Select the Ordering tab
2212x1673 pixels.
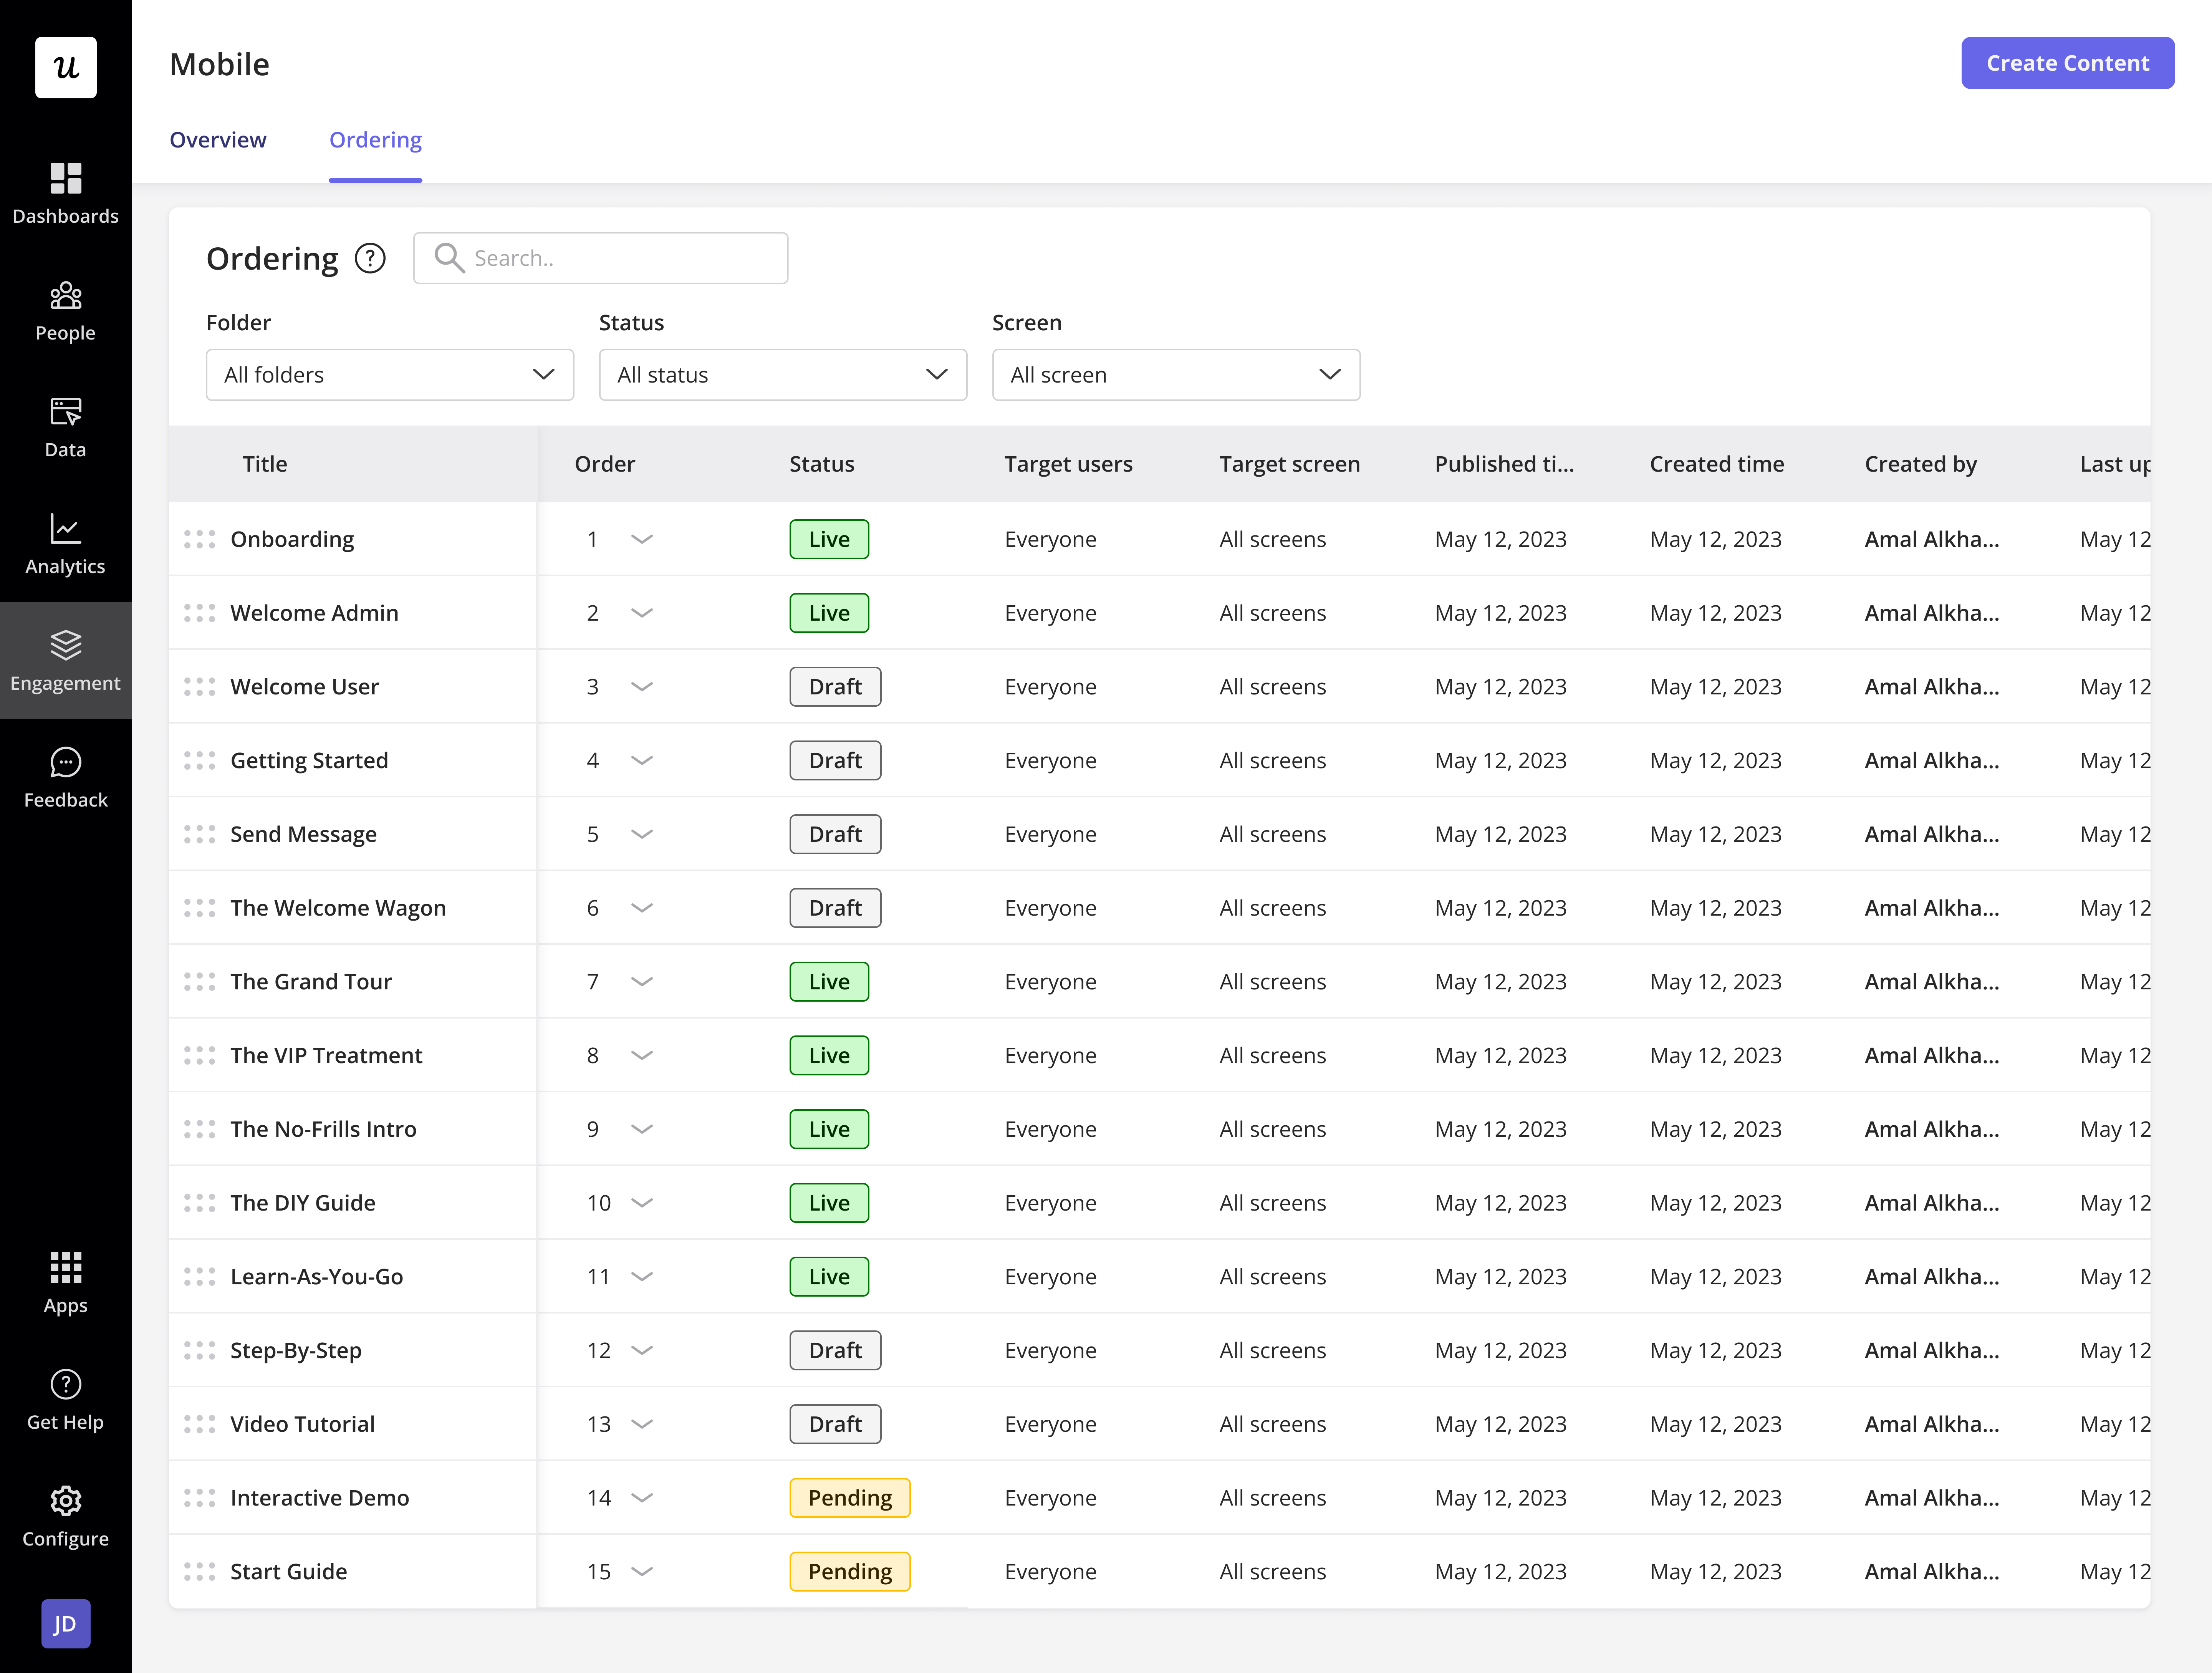tap(376, 140)
